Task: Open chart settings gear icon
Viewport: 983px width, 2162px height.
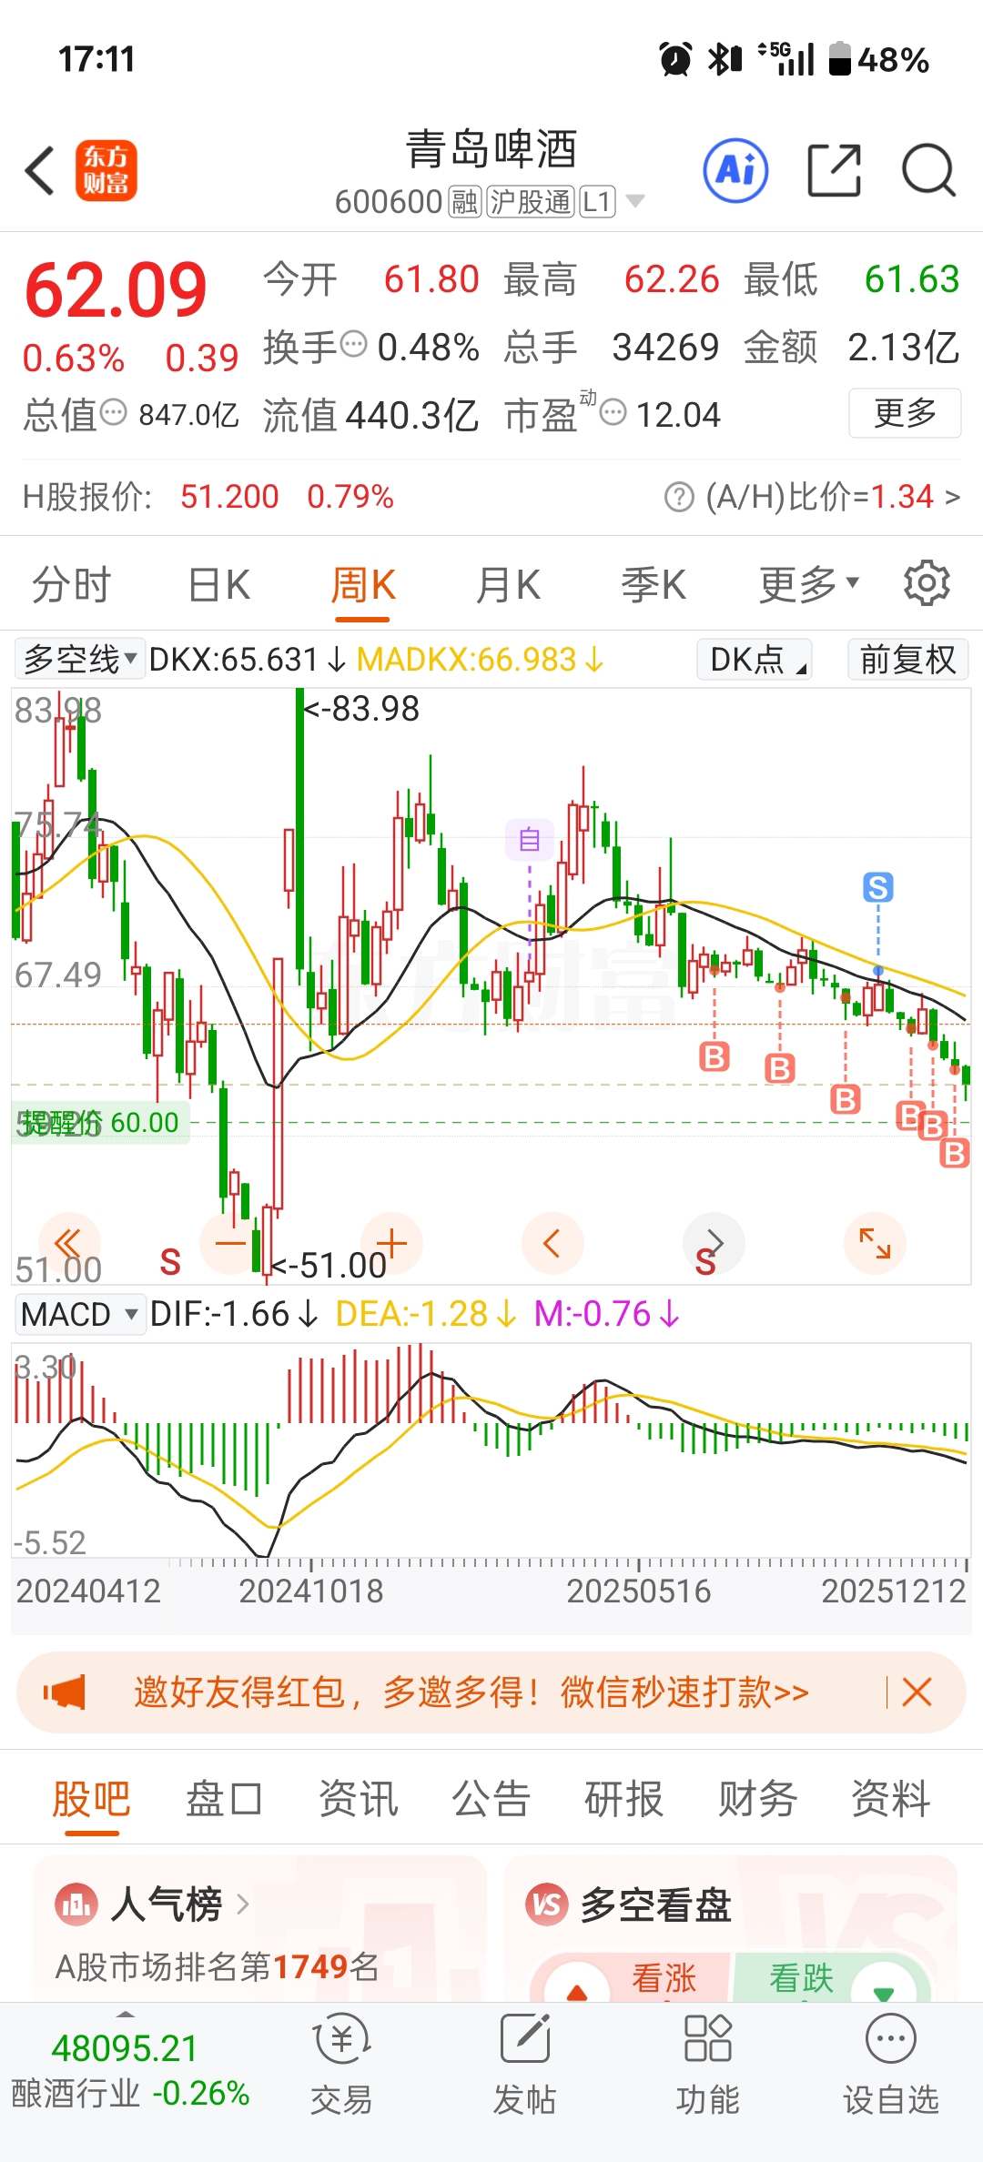Action: tap(927, 583)
